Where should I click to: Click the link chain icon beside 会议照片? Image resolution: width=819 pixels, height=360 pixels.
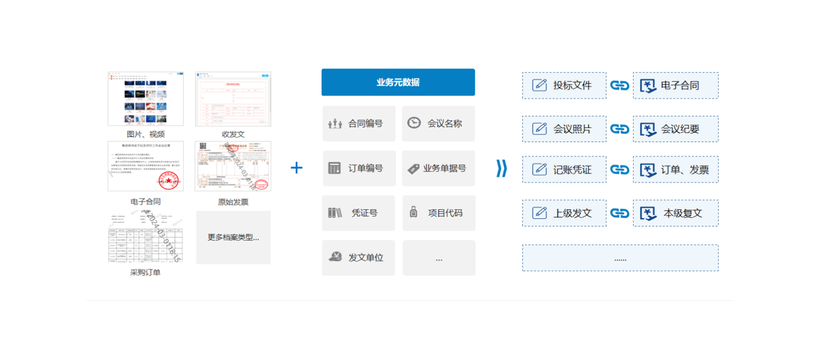click(x=619, y=129)
